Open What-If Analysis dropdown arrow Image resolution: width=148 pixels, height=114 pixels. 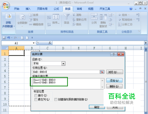click(x=113, y=24)
